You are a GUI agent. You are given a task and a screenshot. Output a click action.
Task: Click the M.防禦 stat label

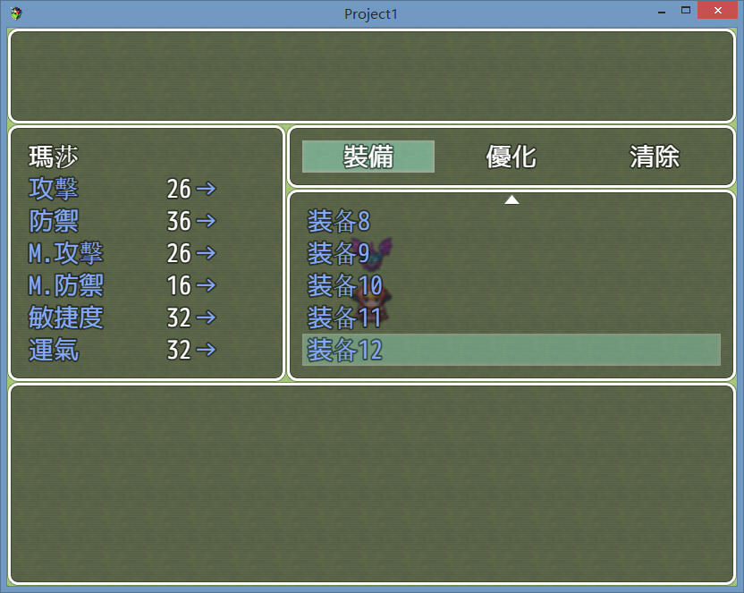pos(65,285)
